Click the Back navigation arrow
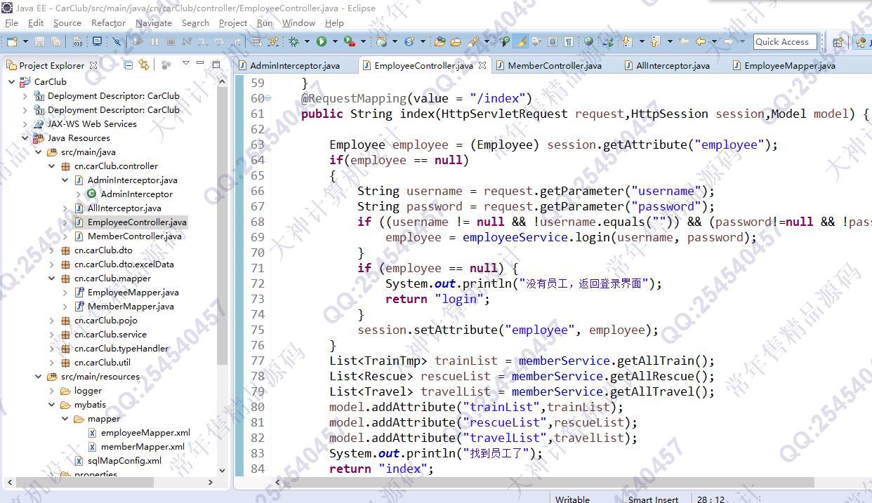 [699, 41]
